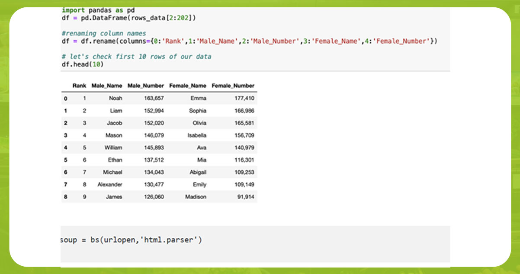Click the pd.DataFrame(rows_data[2:202]) line
The height and width of the screenshot is (274, 520).
point(129,18)
